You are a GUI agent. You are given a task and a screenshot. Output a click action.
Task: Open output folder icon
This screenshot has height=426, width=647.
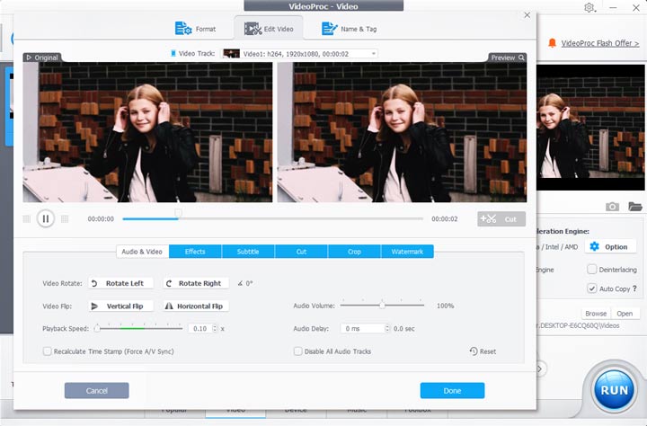[635, 207]
